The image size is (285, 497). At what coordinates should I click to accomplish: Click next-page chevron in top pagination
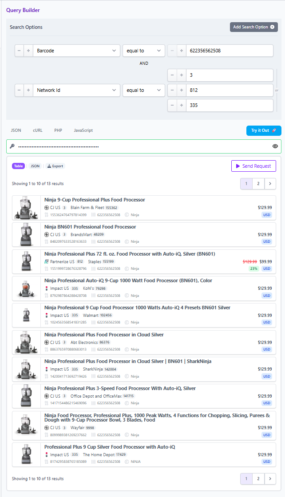[270, 184]
